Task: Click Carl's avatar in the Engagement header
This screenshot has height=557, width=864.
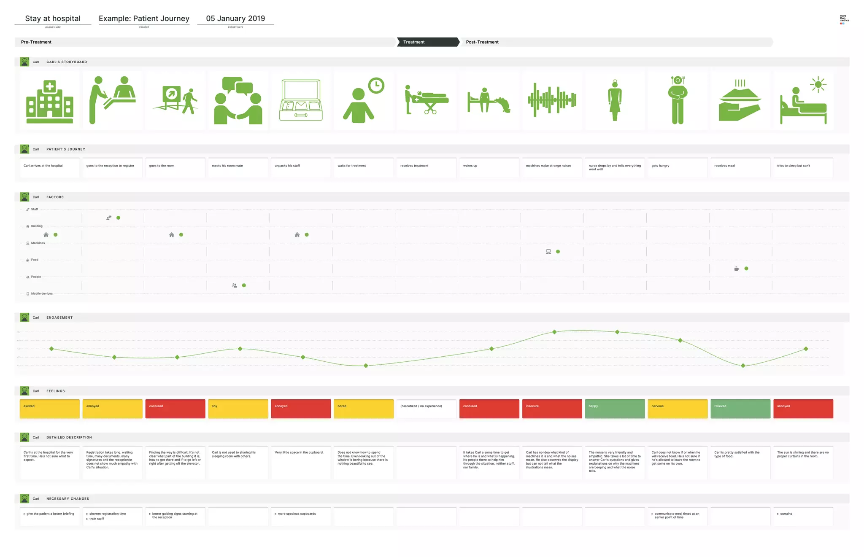Action: coord(25,318)
